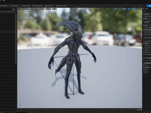The width and height of the screenshot is (151, 113).
Task: Open the curve filter funnel dropdown
Action: point(144,65)
